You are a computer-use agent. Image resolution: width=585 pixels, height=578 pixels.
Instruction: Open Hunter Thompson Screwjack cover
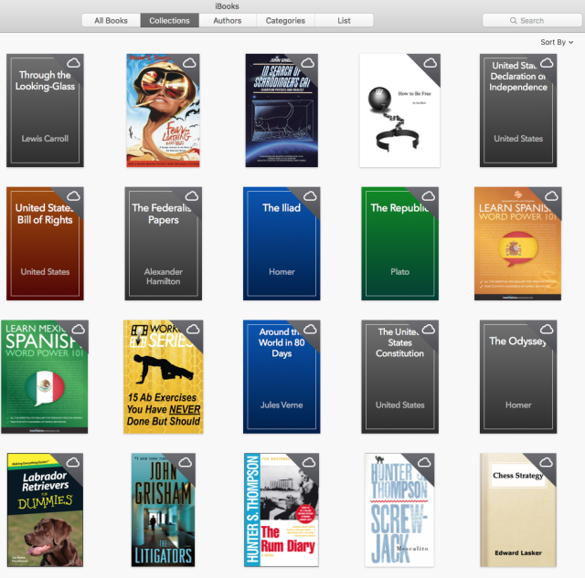[x=400, y=510]
